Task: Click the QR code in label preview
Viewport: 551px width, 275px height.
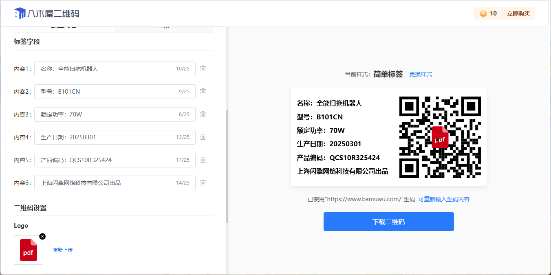Action: 440,137
